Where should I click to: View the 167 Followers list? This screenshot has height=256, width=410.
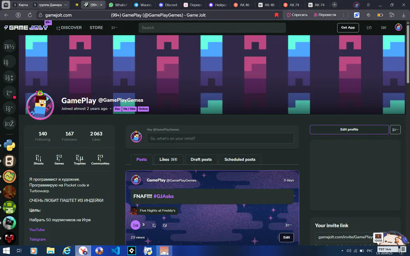tap(69, 136)
